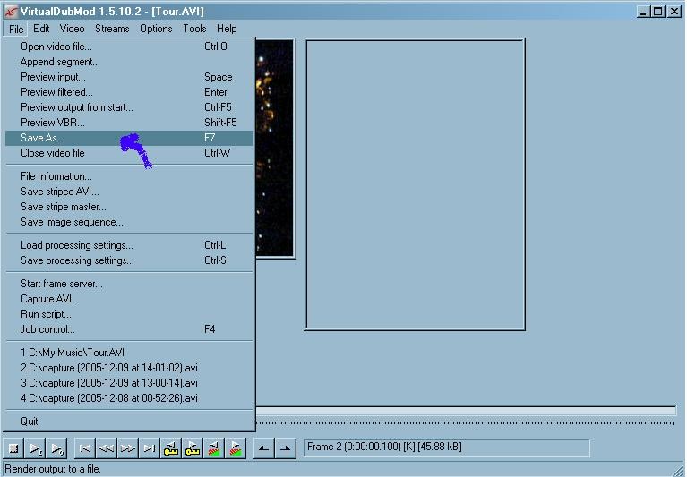
Task: Click the Stop playback button
Action: point(13,448)
